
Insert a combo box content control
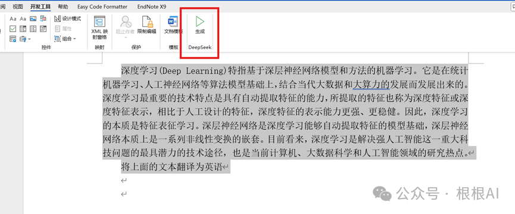[23, 29]
